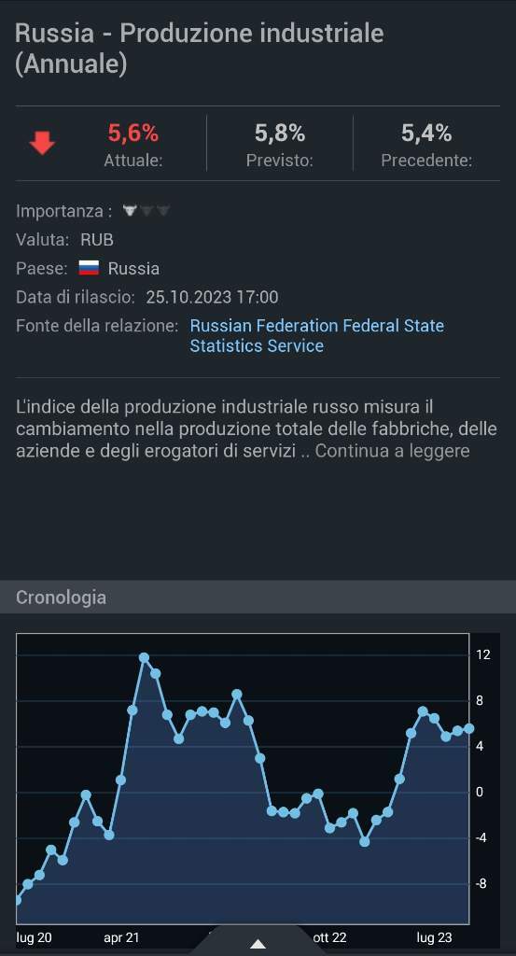Click the page title Russia - Produzione industriale
Screen dimensions: 516x956
199,33
